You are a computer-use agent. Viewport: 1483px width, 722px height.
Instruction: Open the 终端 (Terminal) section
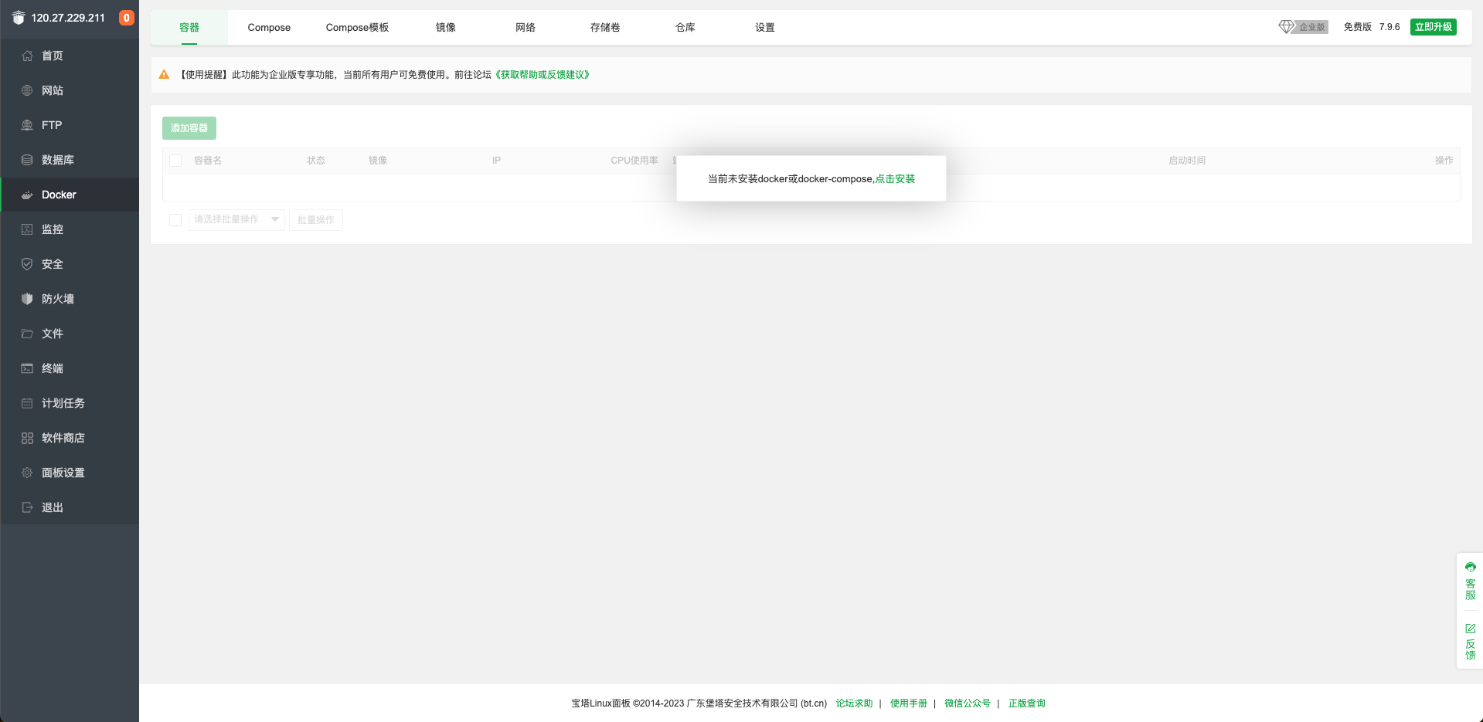[x=53, y=368]
